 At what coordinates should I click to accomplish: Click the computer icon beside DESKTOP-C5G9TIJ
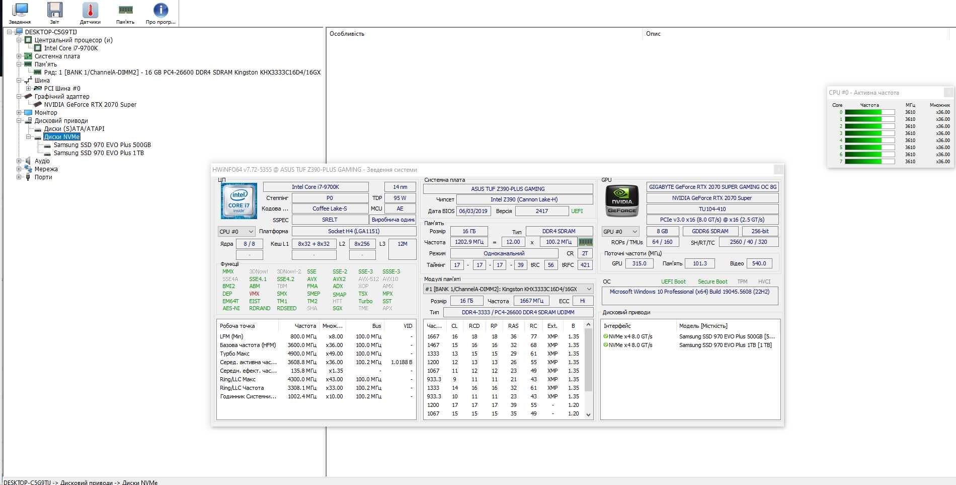point(19,32)
